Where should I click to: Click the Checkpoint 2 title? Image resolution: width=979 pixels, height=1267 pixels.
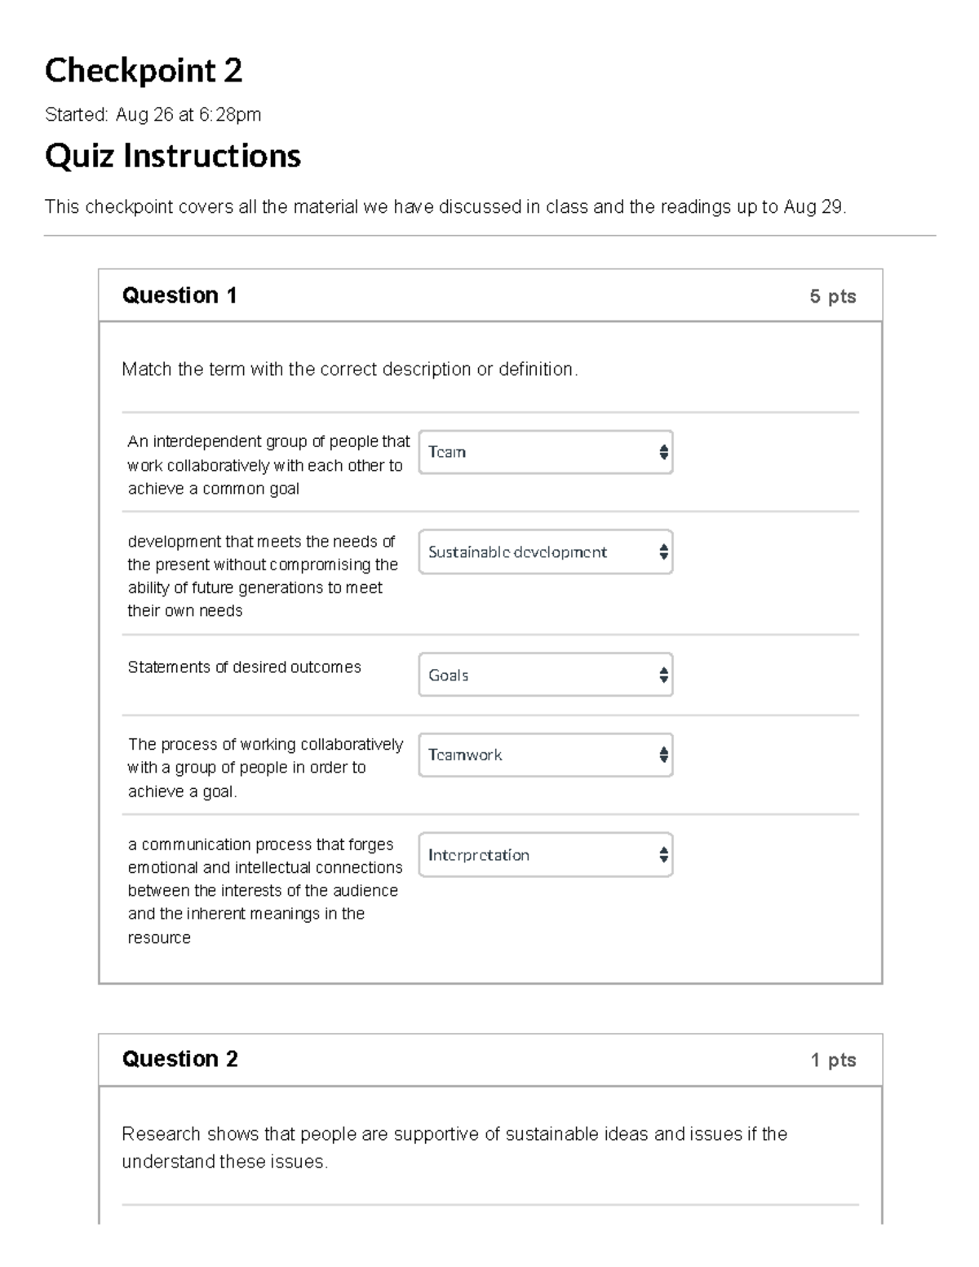coord(144,70)
